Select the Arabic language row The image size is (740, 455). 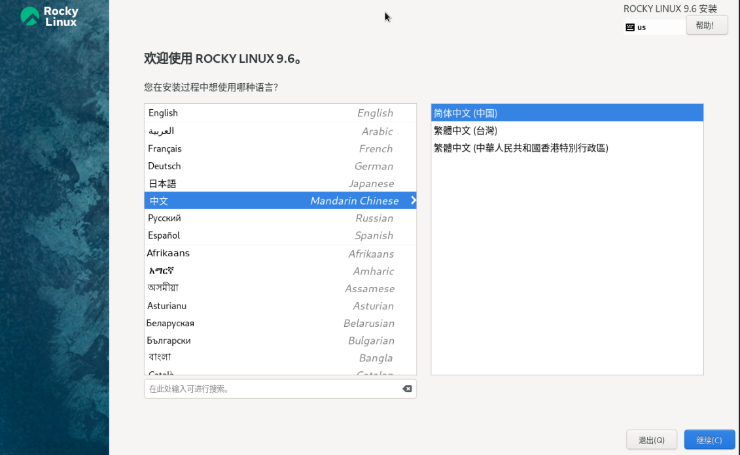[280, 131]
